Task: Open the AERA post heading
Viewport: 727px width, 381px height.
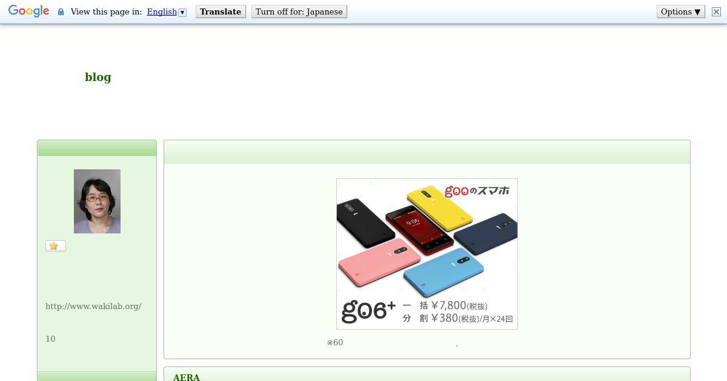Action: pyautogui.click(x=187, y=377)
